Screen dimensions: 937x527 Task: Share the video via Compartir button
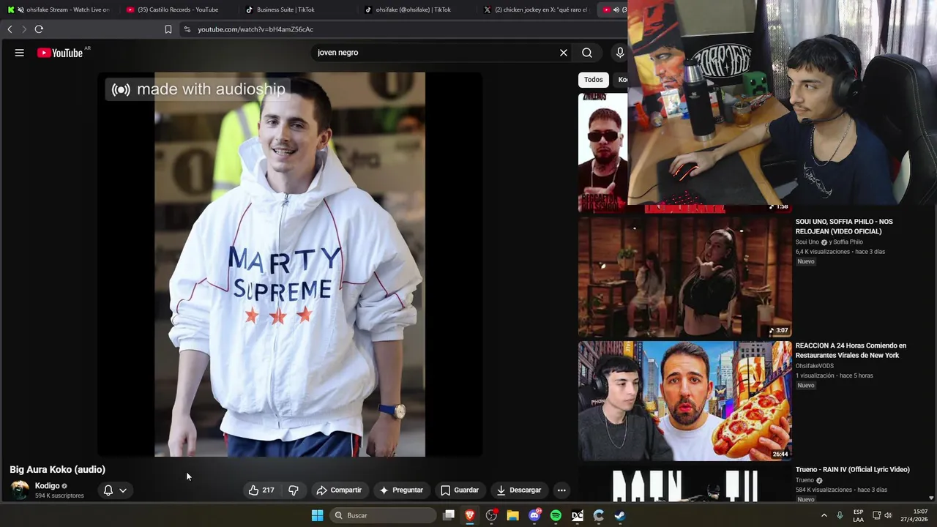(x=339, y=490)
